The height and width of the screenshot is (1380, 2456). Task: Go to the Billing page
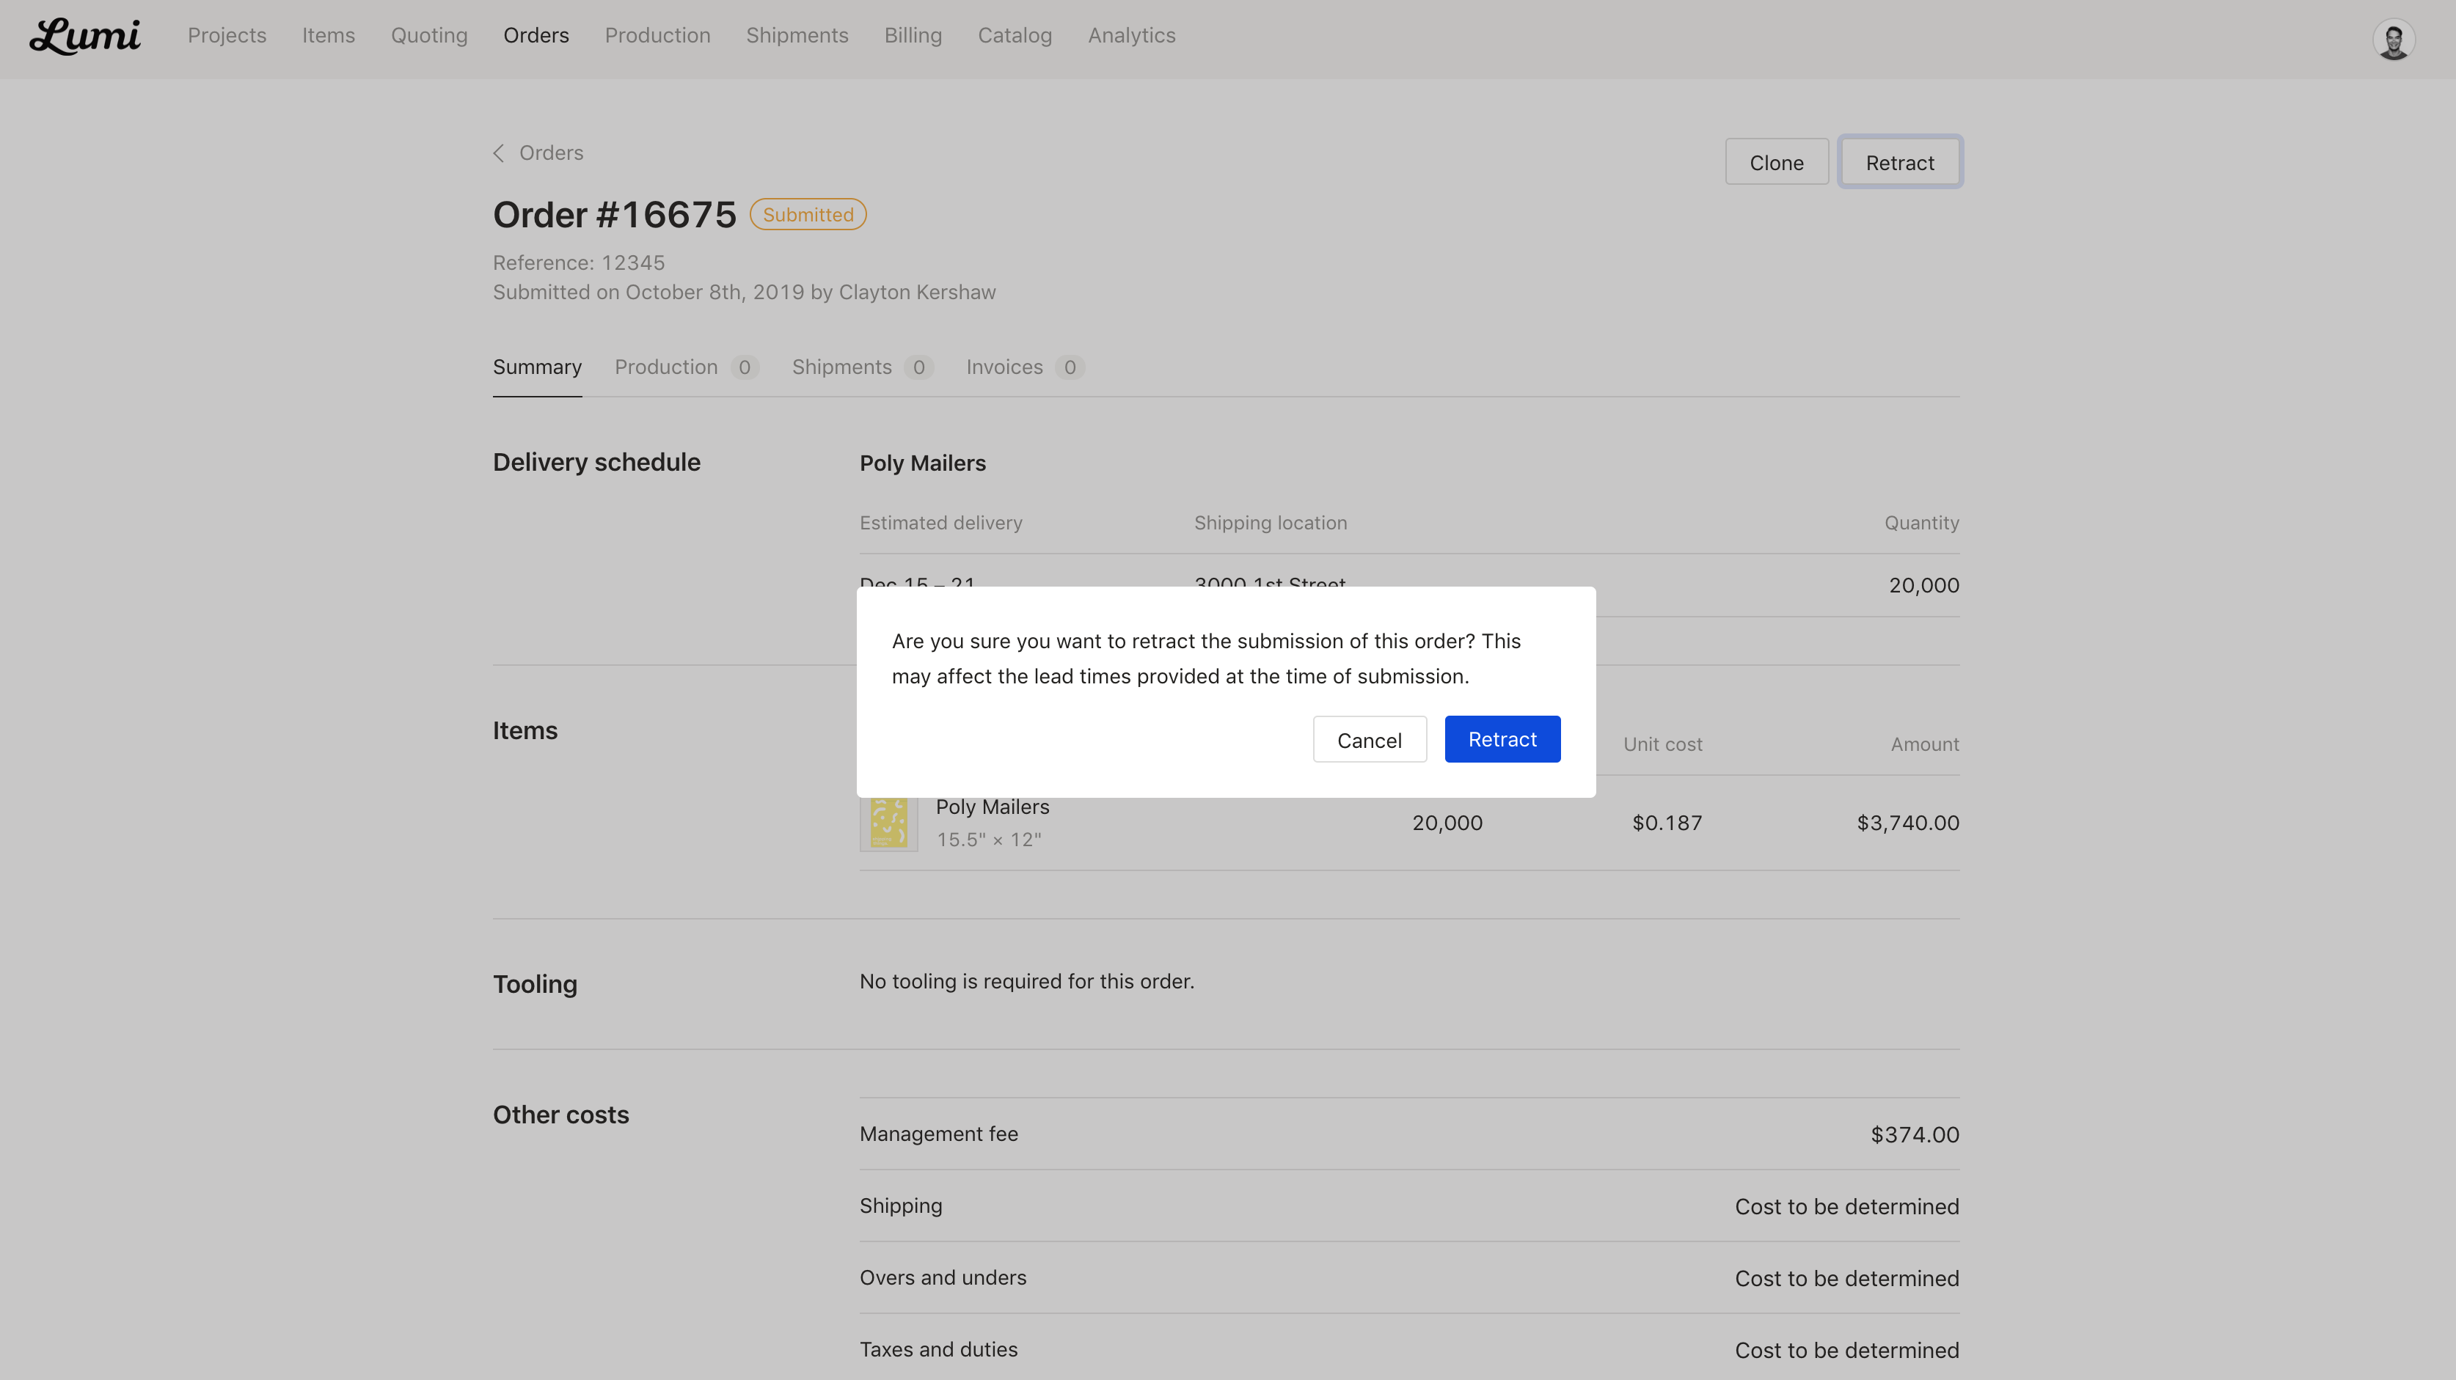(913, 35)
